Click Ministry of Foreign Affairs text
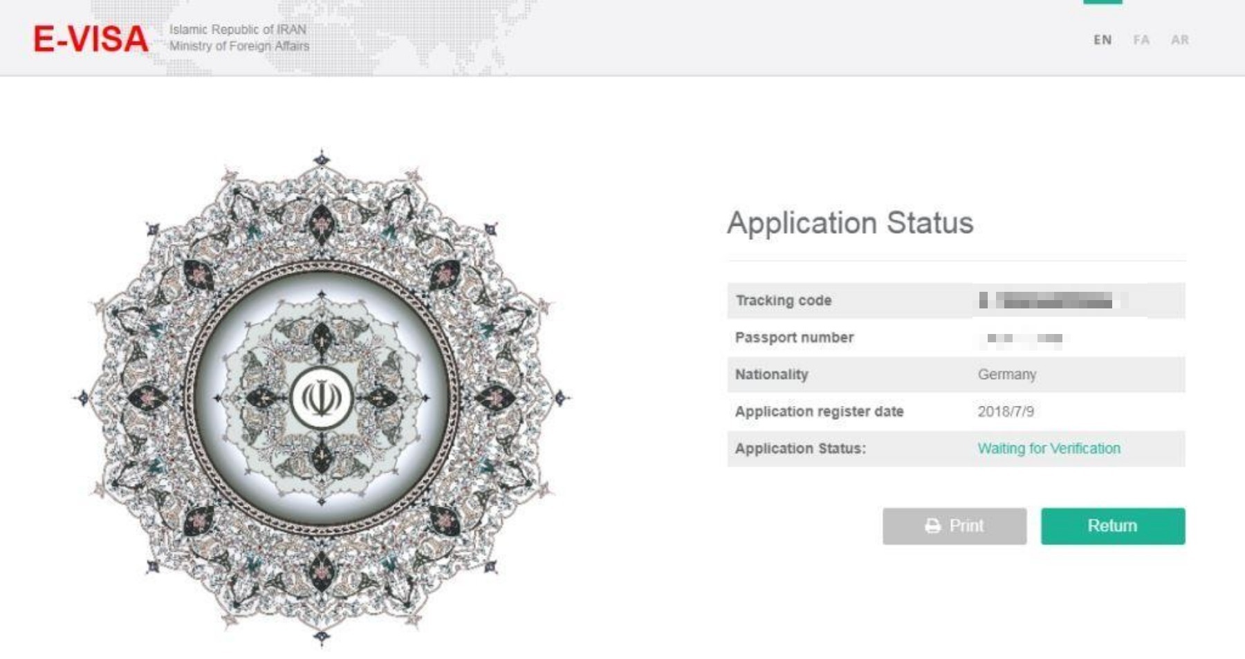 tap(239, 46)
